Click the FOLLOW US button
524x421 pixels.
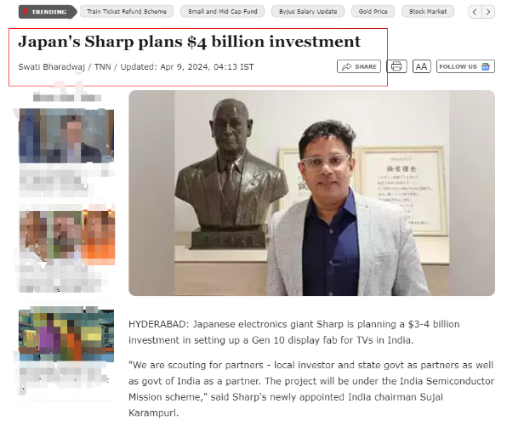tap(465, 66)
